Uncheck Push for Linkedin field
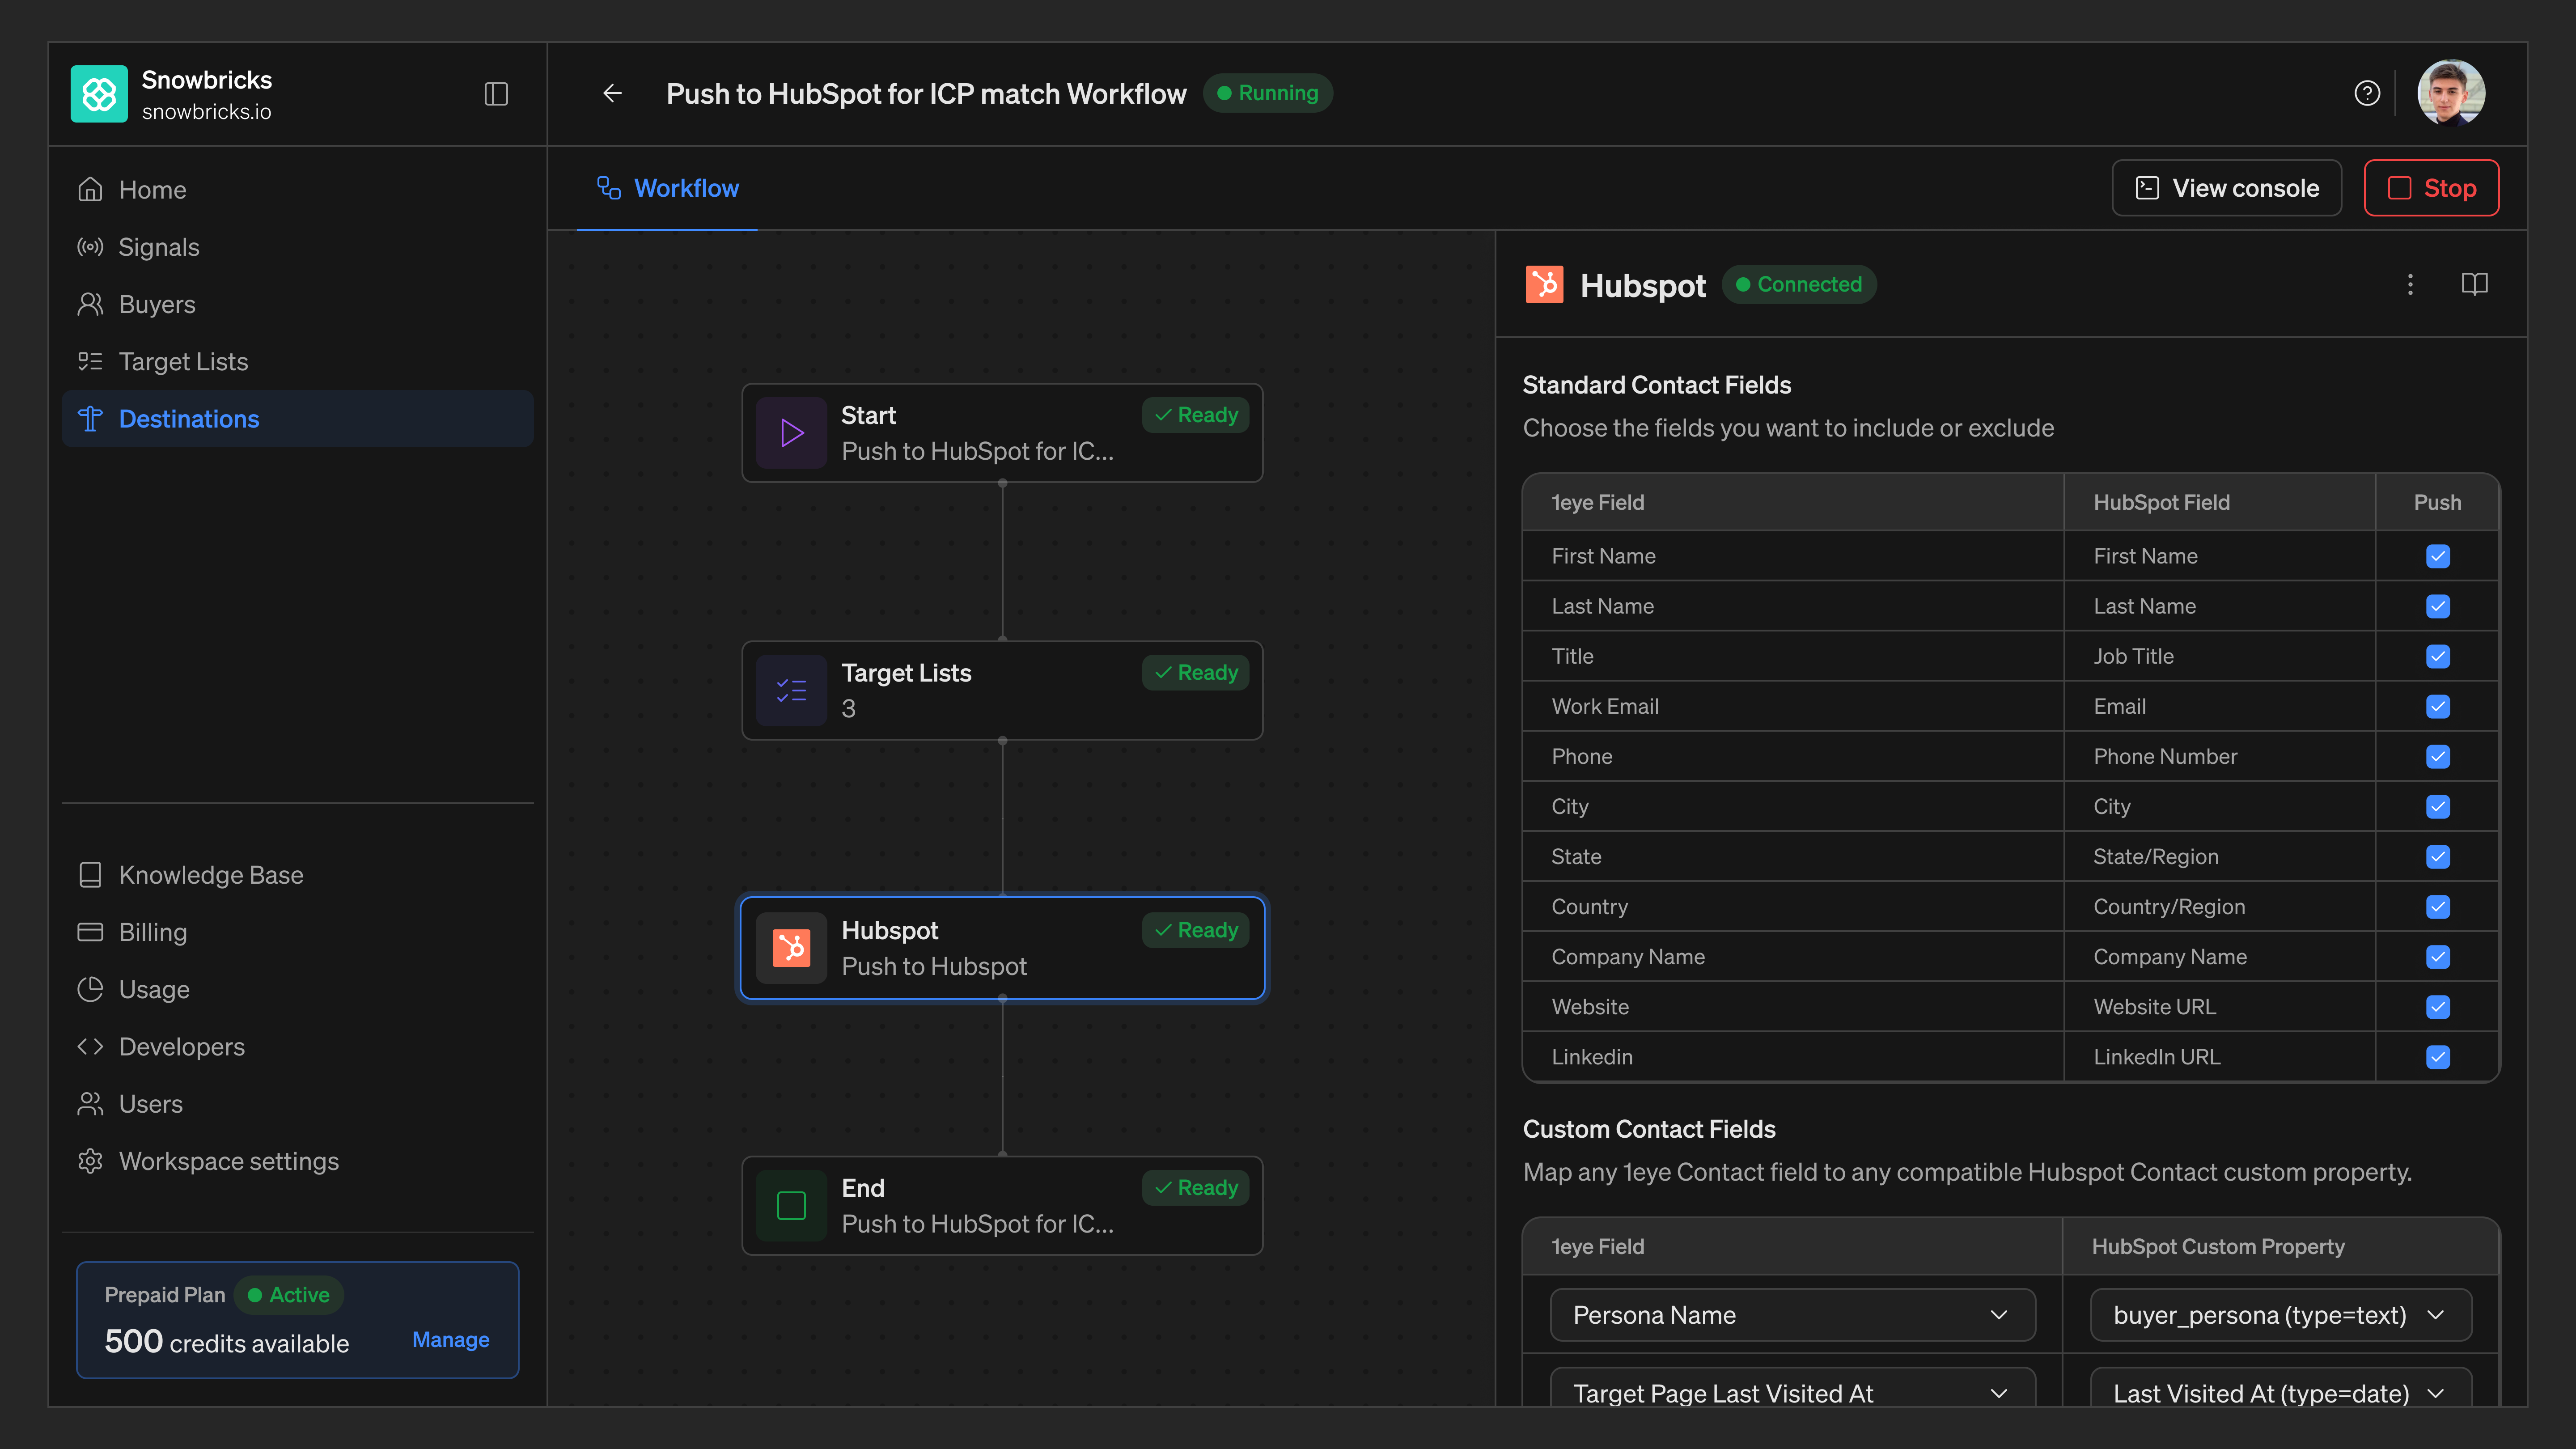The height and width of the screenshot is (1449, 2576). [x=2438, y=1057]
